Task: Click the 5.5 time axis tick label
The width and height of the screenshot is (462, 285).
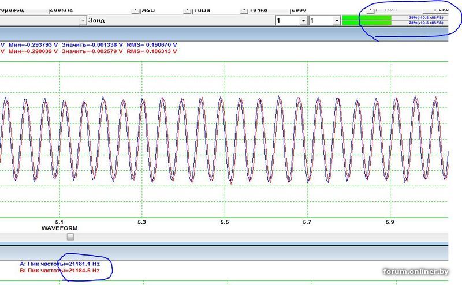Action: (x=224, y=222)
